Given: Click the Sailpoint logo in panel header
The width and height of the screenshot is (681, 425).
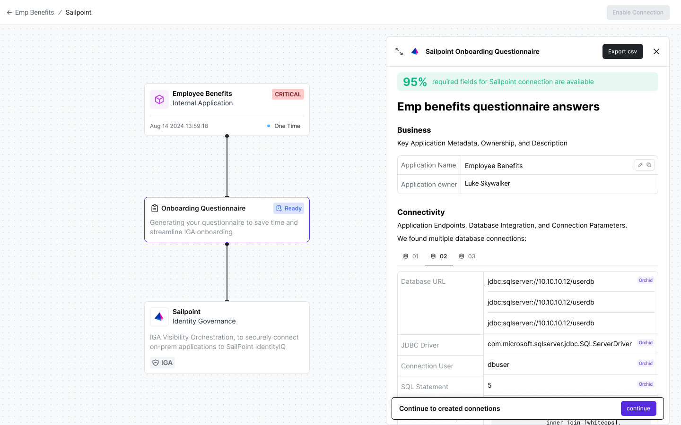Looking at the screenshot, I should (415, 51).
